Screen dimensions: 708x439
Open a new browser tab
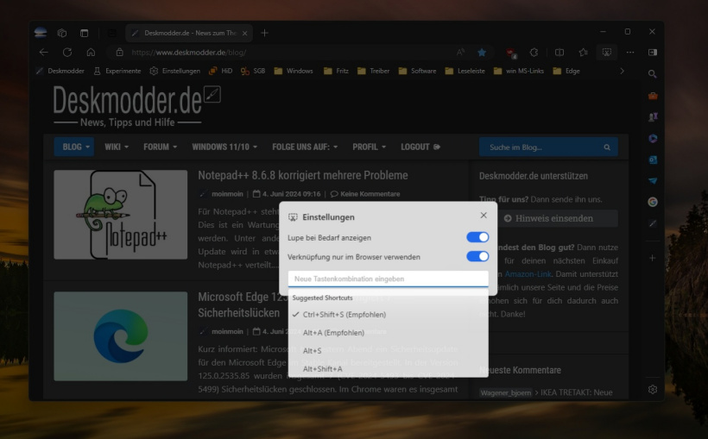point(264,33)
